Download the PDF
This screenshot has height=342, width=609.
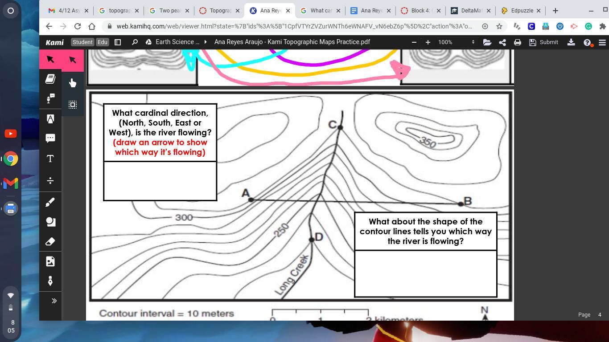[571, 42]
